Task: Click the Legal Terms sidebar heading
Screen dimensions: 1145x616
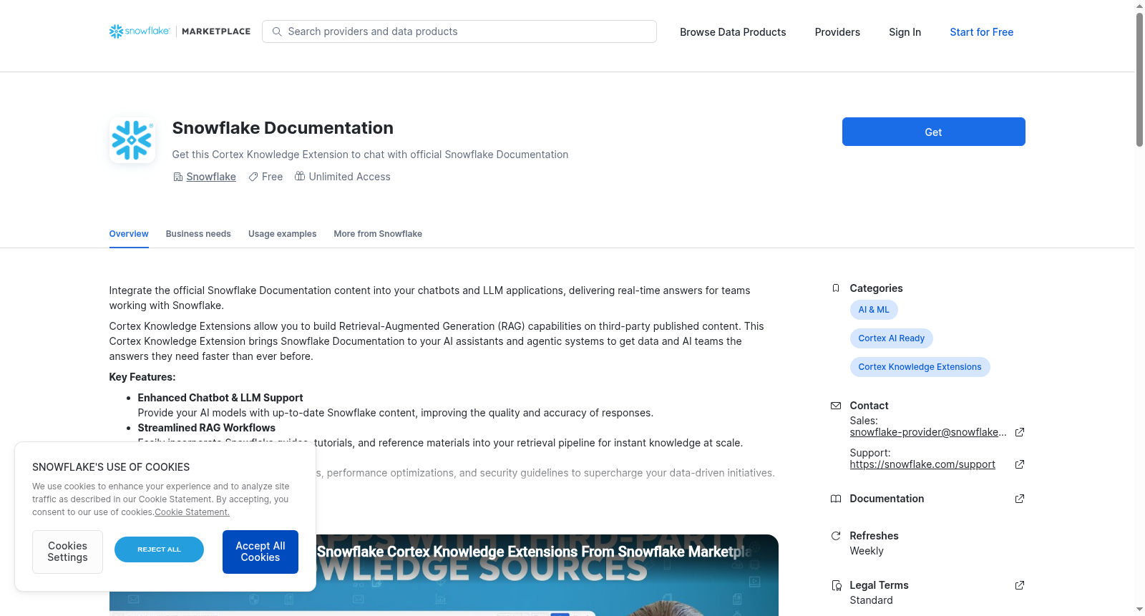Action: click(879, 585)
